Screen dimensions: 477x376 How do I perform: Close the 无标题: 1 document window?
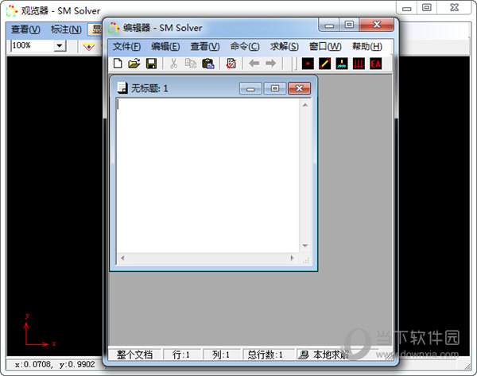pos(300,88)
